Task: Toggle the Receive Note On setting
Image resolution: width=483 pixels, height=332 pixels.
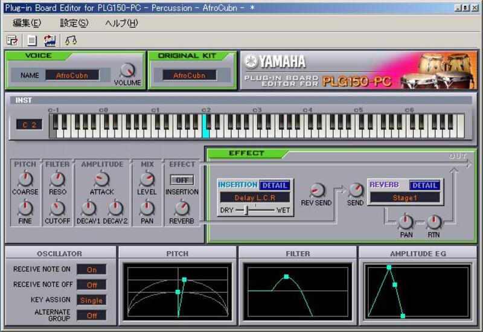Action: click(92, 270)
